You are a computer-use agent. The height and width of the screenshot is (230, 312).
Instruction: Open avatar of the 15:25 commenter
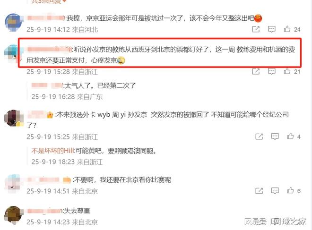[x=13, y=118]
